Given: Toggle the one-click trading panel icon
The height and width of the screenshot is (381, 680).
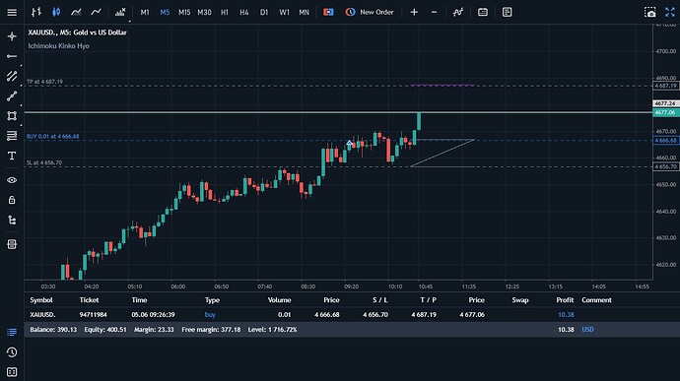Looking at the screenshot, I should 328,12.
